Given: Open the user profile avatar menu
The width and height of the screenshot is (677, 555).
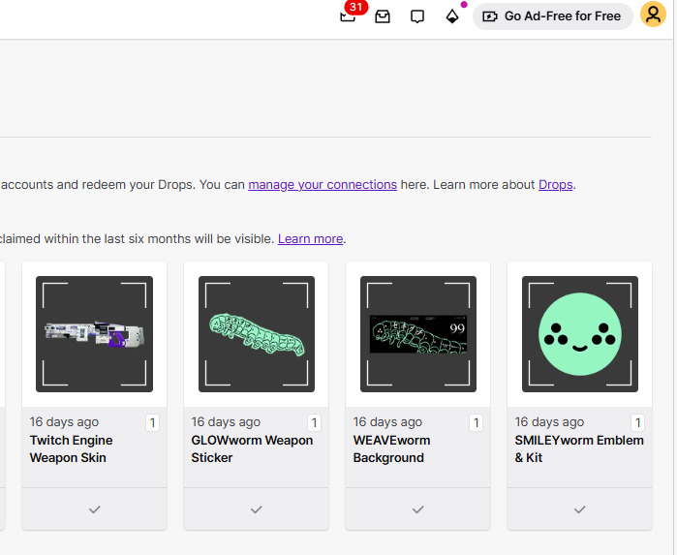Looking at the screenshot, I should pyautogui.click(x=653, y=15).
